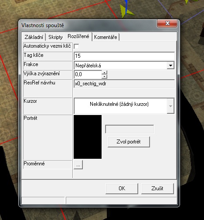
Task: Switch to the Základní tab
Action: click(34, 37)
